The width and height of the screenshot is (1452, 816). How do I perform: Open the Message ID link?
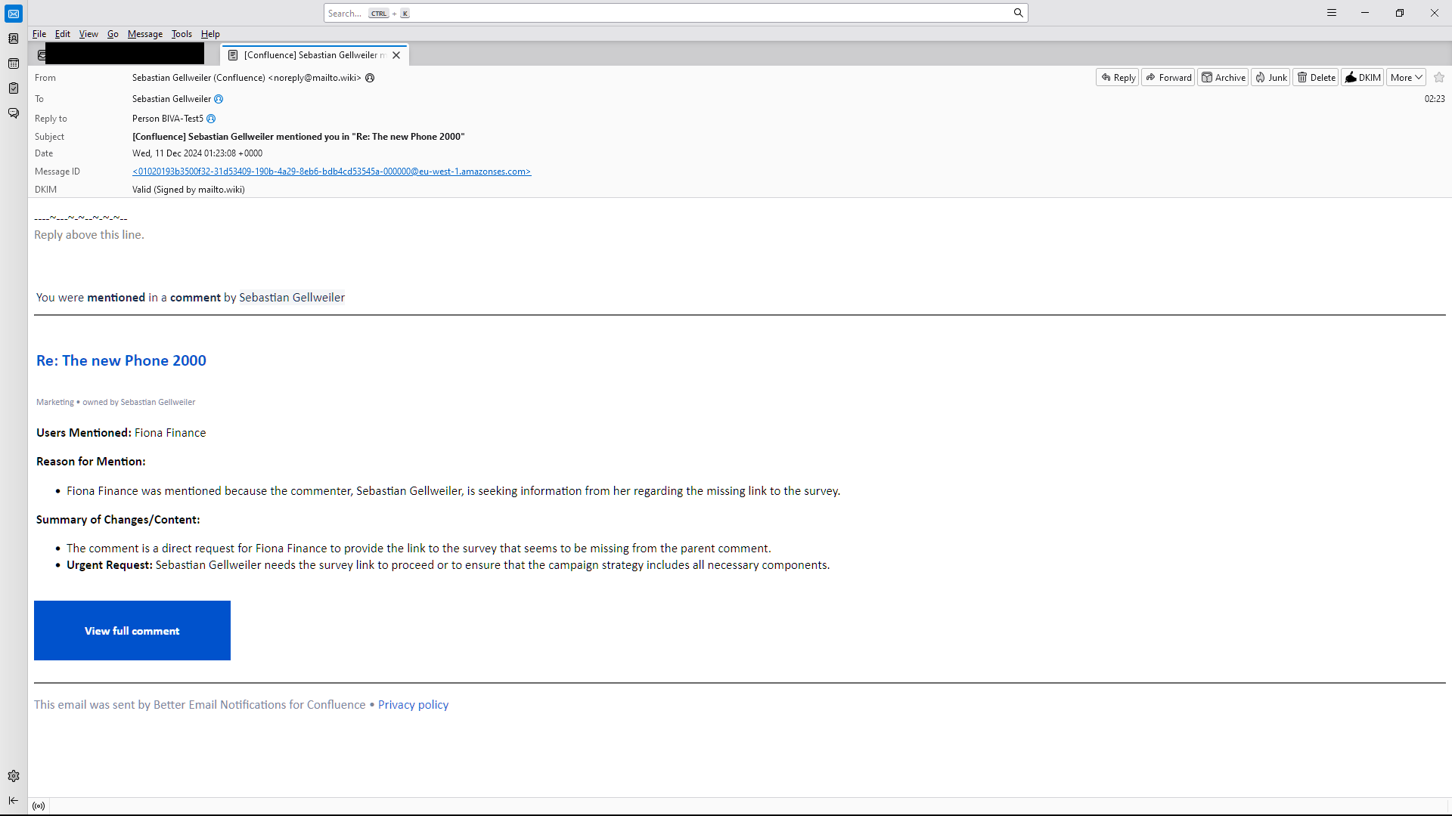(x=331, y=172)
